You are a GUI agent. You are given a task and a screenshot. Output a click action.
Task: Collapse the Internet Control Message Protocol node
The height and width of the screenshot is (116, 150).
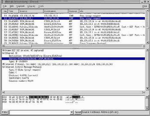(4, 67)
